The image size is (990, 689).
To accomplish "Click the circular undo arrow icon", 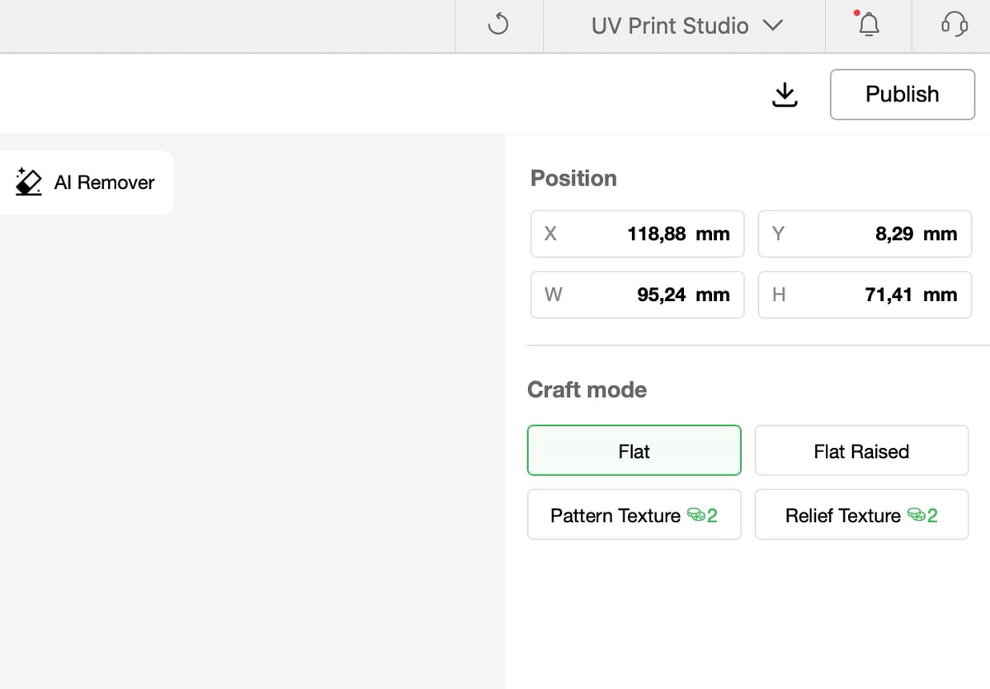I will (498, 26).
